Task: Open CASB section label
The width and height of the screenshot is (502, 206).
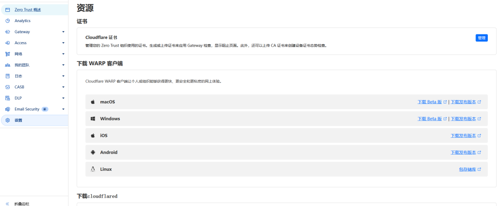Action: (x=19, y=87)
